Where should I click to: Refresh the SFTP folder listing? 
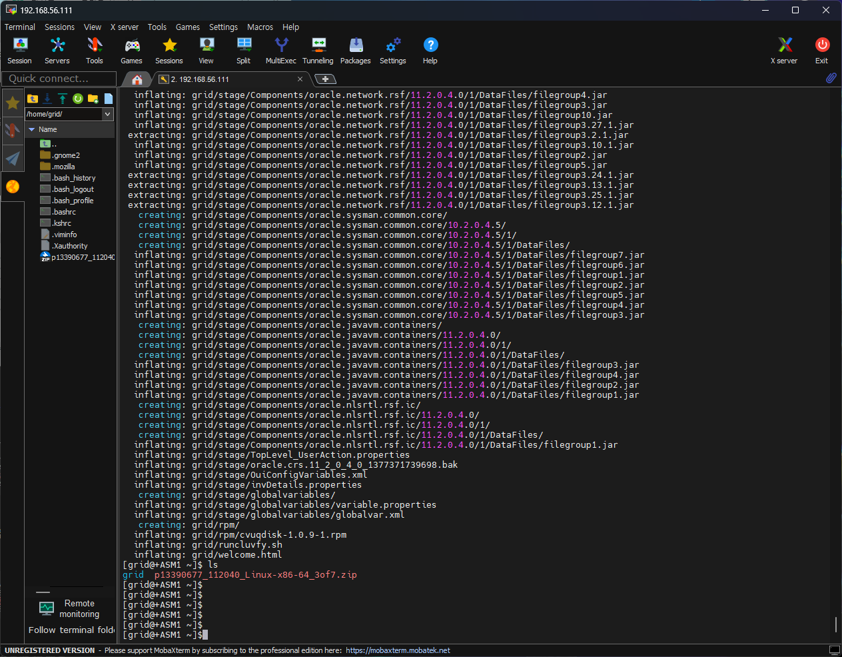[78, 99]
